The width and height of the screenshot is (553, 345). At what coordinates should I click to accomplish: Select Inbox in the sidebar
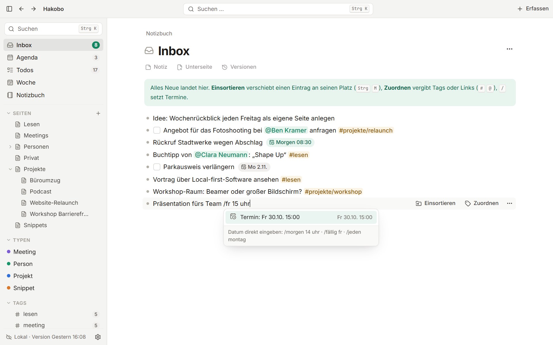[x=53, y=45]
